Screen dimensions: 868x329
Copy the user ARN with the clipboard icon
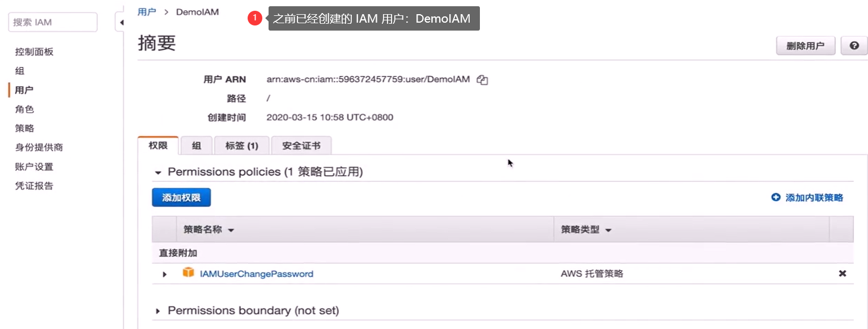[x=482, y=80]
